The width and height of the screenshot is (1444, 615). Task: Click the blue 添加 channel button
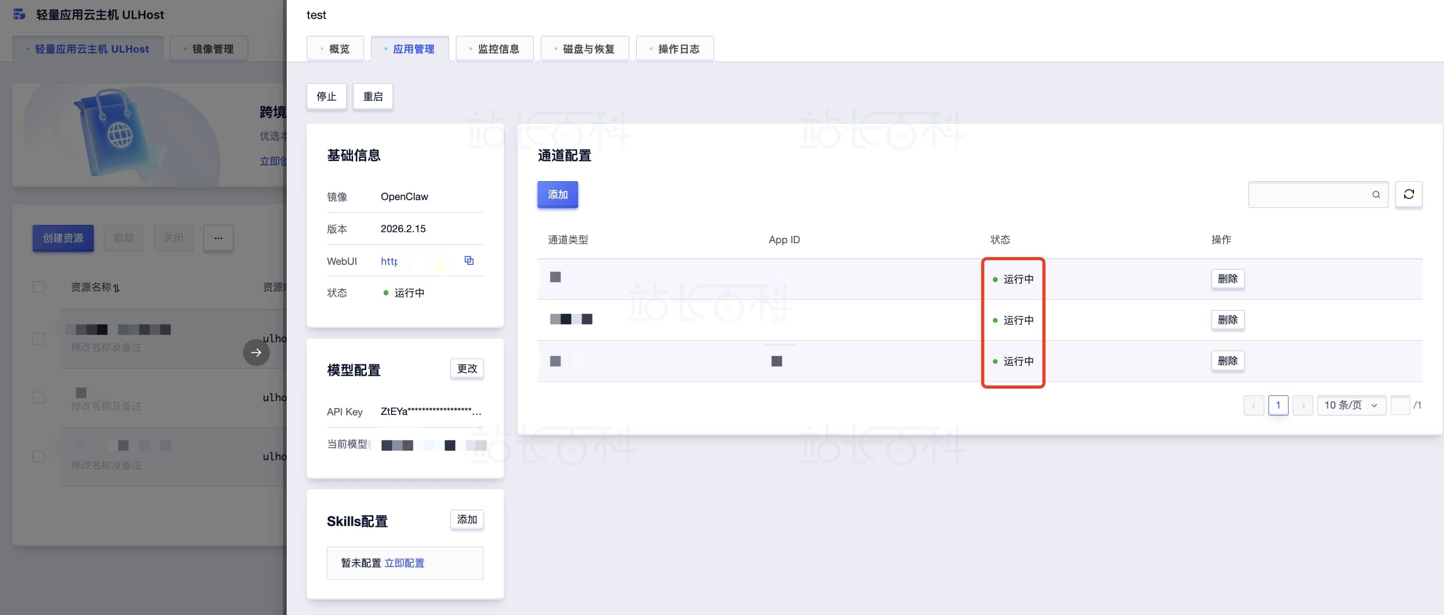click(x=558, y=194)
